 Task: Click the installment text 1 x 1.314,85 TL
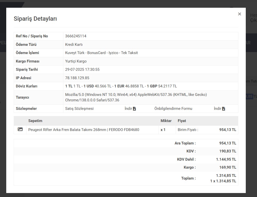tap(223, 181)
